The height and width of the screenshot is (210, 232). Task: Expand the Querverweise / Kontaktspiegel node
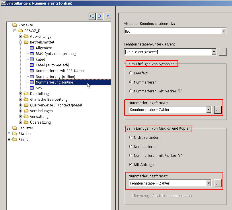click(x=20, y=105)
